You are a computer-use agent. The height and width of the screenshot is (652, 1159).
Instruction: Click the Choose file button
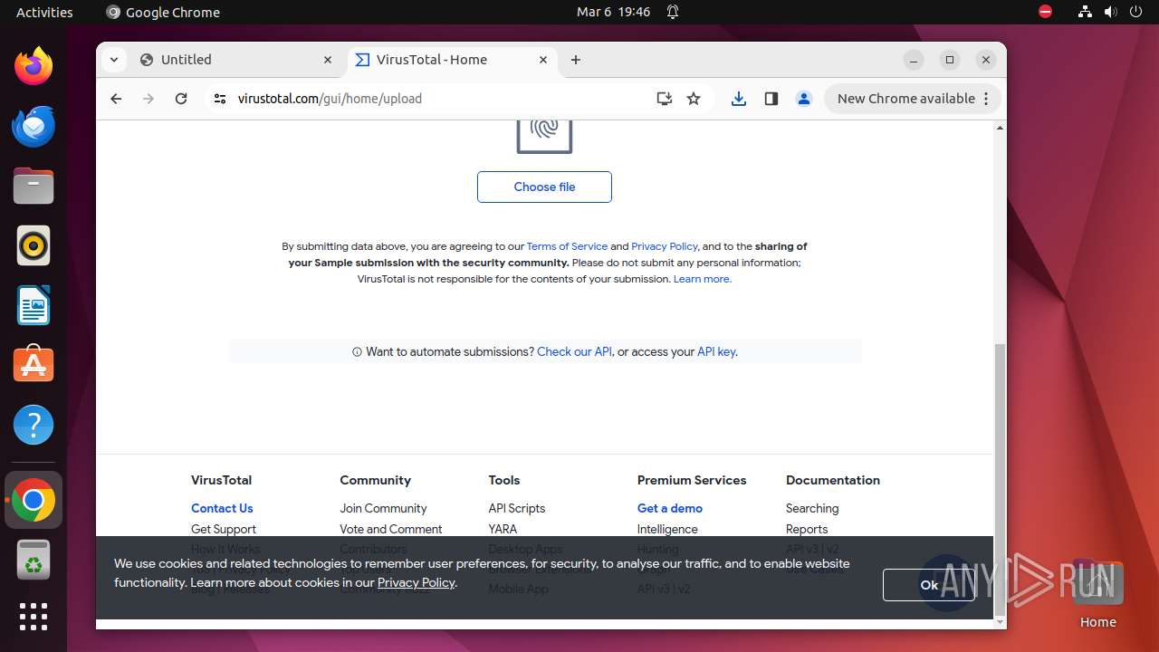coord(544,187)
